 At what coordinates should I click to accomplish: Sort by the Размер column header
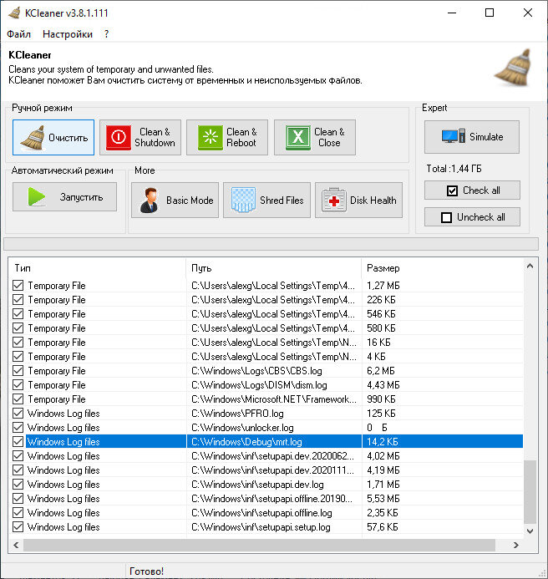442,268
